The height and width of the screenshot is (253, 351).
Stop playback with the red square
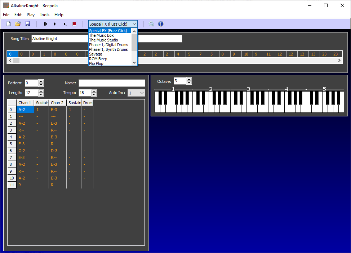coord(74,24)
